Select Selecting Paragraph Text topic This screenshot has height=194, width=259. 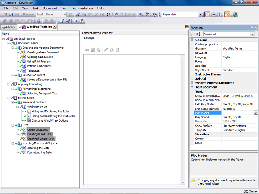42,93
